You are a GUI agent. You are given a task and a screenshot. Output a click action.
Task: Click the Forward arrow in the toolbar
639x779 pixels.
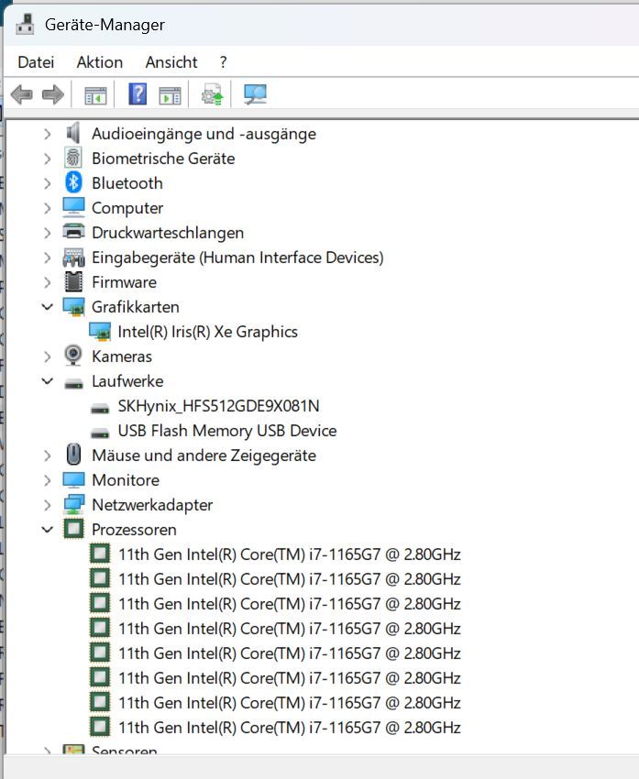pyautogui.click(x=53, y=94)
